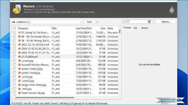Click the status dot next to 27.11.2024.pdf
188x105 pixels.
[x=19, y=57]
